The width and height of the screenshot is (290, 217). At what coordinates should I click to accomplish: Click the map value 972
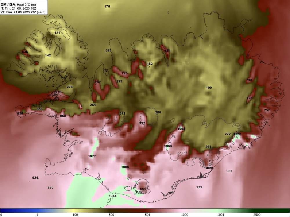point(199,187)
